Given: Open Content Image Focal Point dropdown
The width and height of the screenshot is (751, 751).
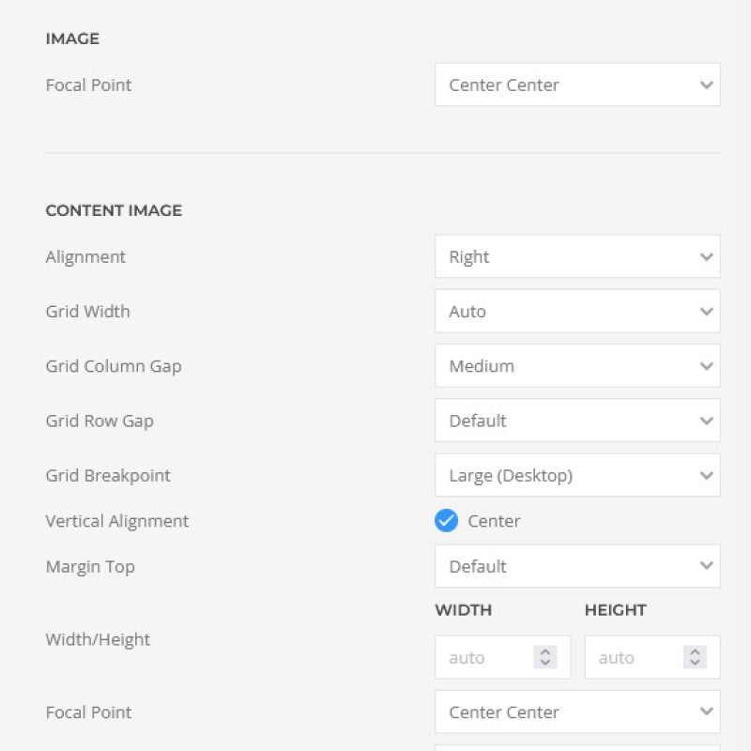Looking at the screenshot, I should [577, 713].
